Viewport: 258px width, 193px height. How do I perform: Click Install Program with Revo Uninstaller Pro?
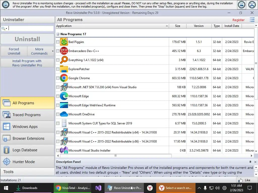[27, 63]
